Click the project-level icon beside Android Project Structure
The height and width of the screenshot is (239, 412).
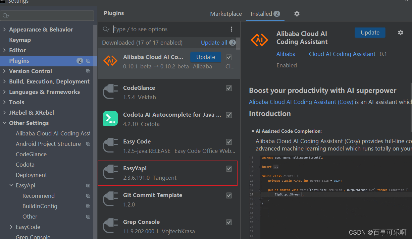pyautogui.click(x=88, y=144)
